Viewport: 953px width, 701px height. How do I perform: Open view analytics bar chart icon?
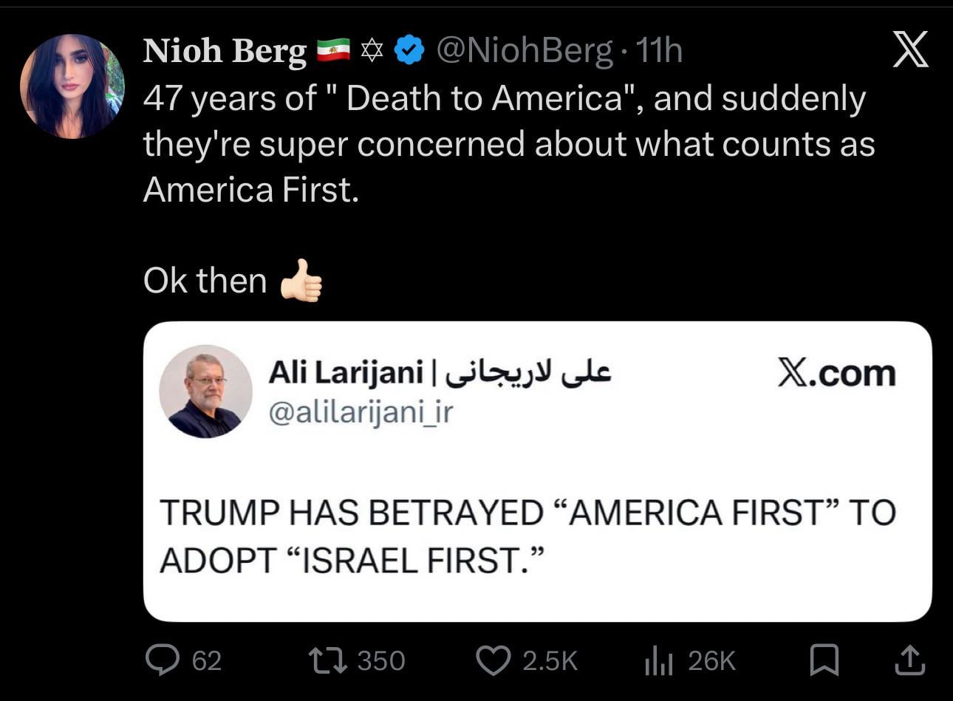pos(658,660)
